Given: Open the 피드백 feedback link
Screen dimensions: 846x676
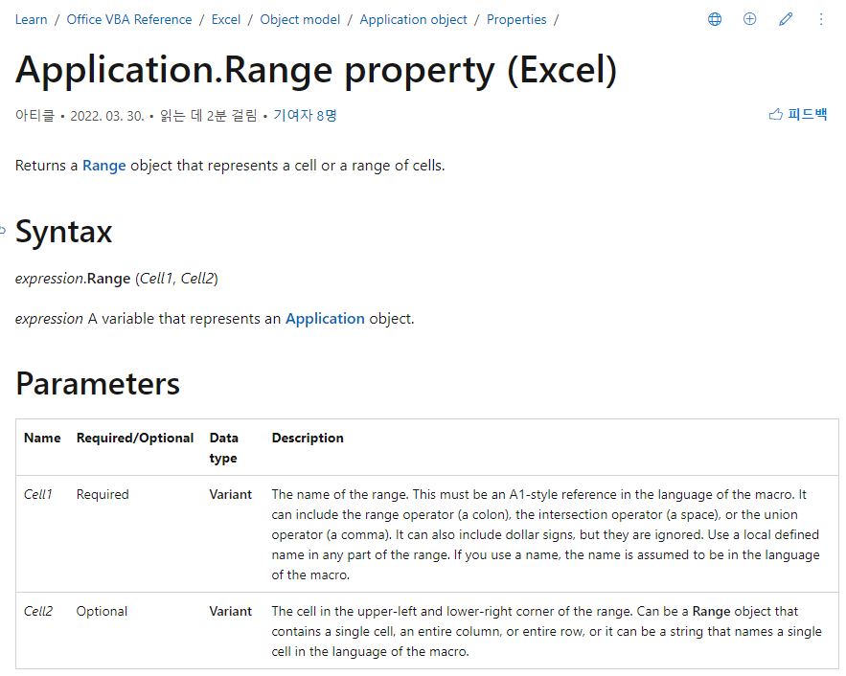Looking at the screenshot, I should coord(799,113).
